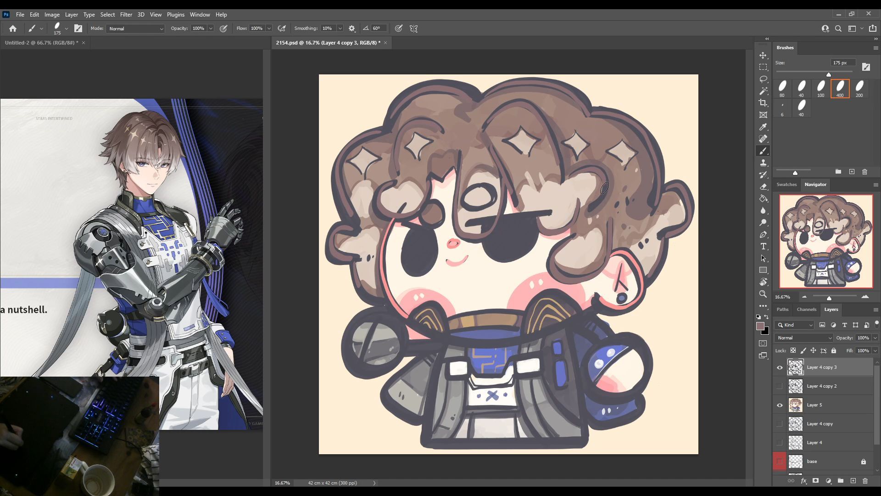This screenshot has width=881, height=496.
Task: Open the brush Mode dropdown
Action: coord(135,28)
